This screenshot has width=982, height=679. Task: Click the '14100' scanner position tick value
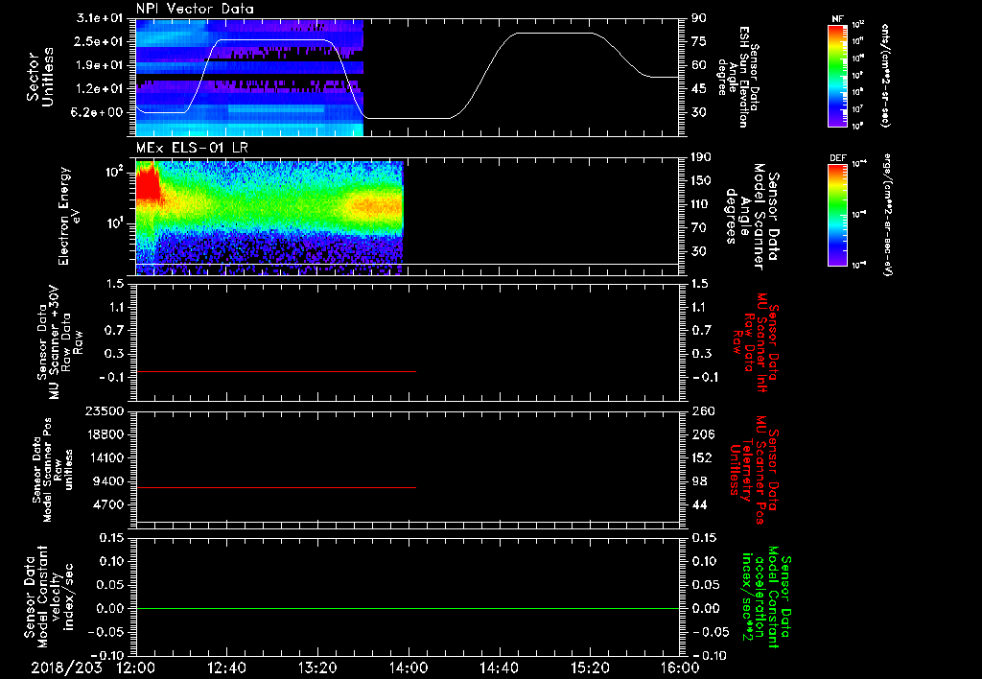coord(105,457)
